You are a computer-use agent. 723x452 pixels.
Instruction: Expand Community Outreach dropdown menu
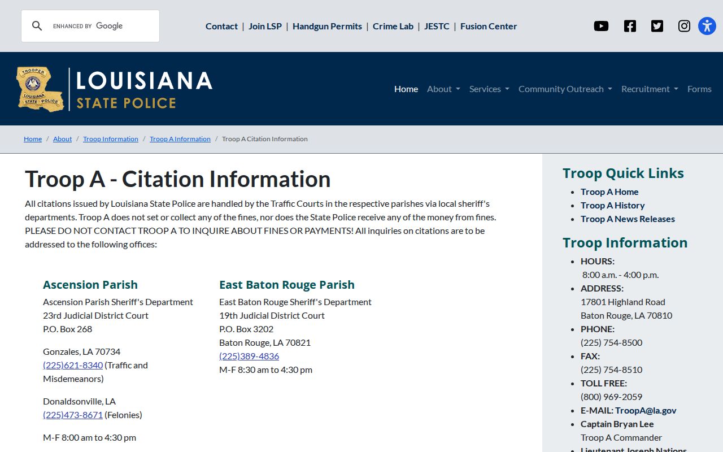565,89
